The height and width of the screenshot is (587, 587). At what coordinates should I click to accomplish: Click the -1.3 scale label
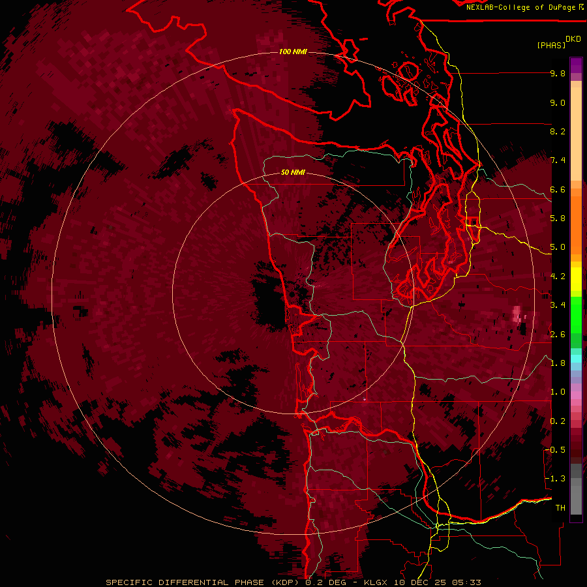point(555,479)
